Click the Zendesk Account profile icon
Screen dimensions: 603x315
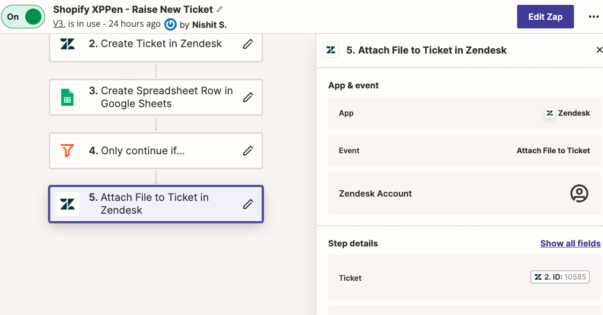[579, 193]
